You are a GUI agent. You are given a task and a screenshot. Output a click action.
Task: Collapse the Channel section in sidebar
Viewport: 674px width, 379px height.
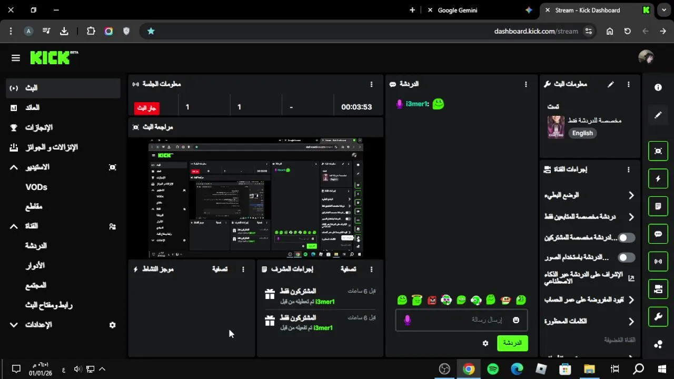click(14, 226)
